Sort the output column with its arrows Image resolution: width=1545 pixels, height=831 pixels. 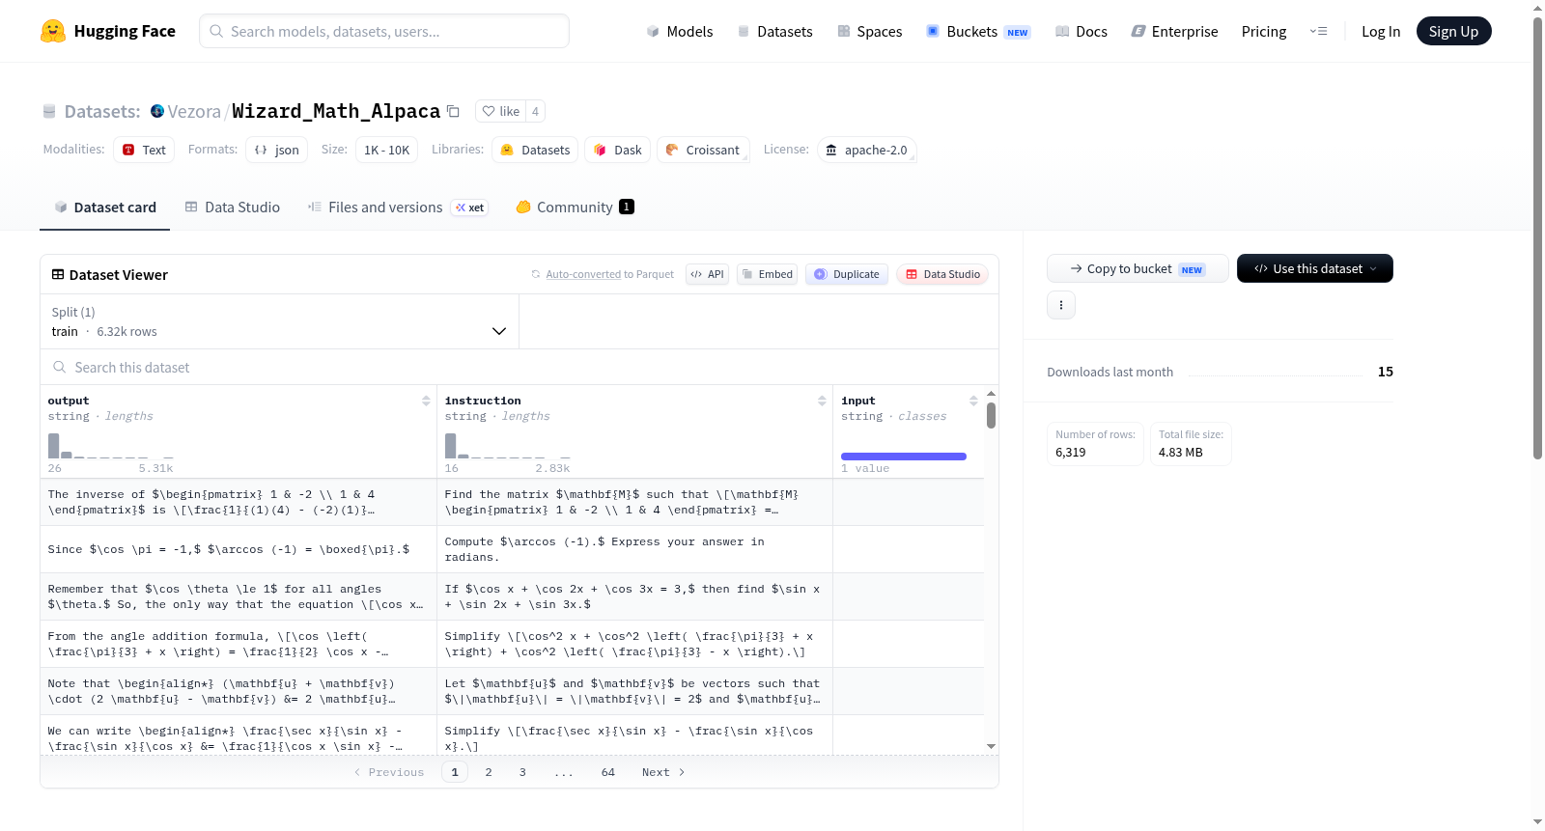point(426,401)
